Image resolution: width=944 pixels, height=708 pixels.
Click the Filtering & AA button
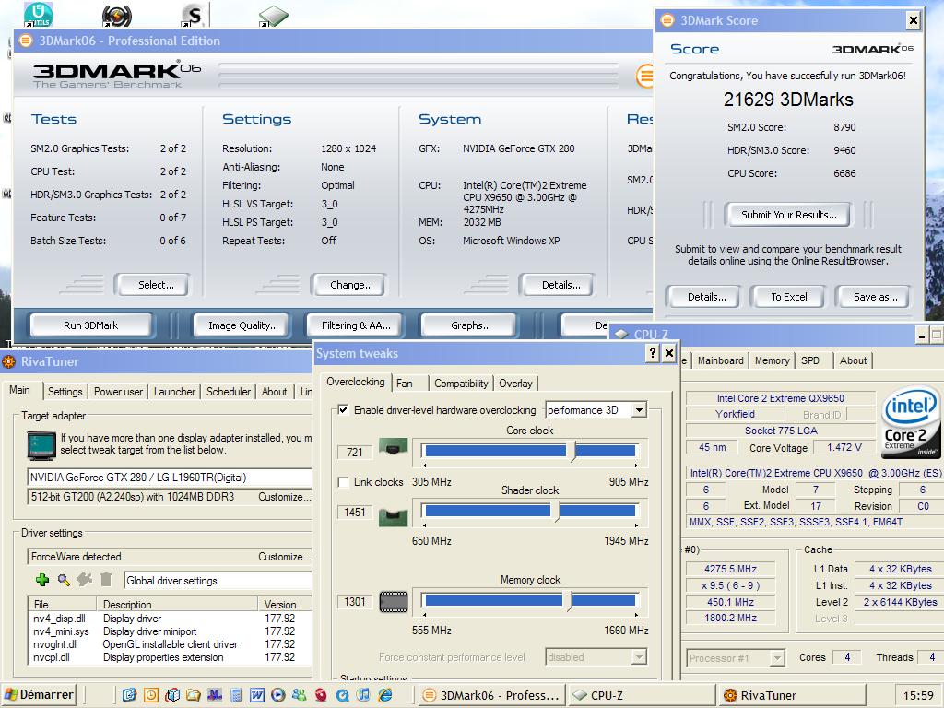(356, 325)
